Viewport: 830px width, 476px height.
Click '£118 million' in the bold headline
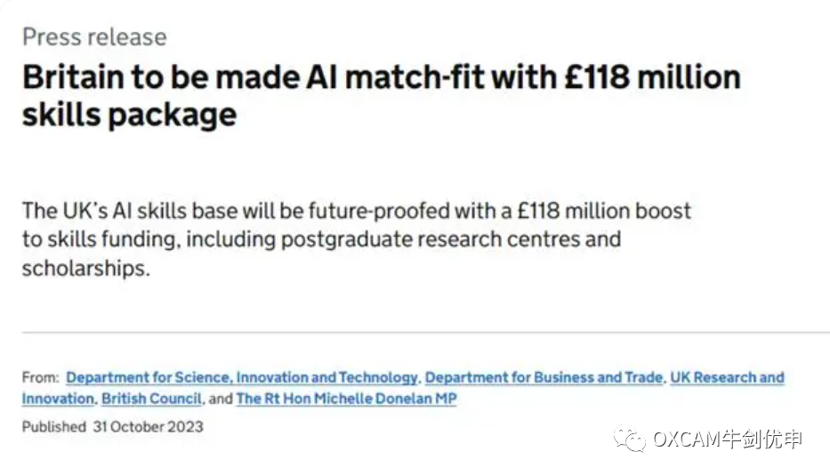coord(653,77)
